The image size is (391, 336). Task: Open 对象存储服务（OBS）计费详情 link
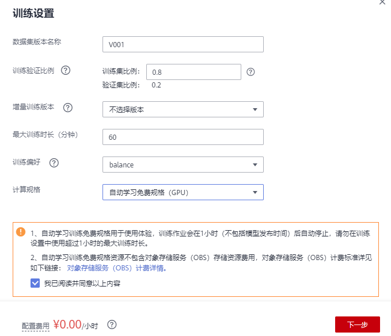tap(117, 268)
